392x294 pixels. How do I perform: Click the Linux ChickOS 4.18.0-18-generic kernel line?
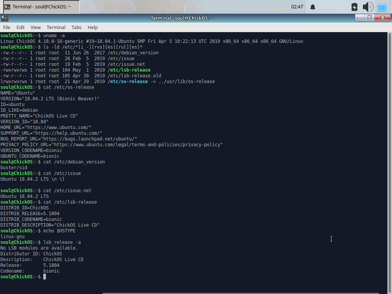(x=152, y=41)
